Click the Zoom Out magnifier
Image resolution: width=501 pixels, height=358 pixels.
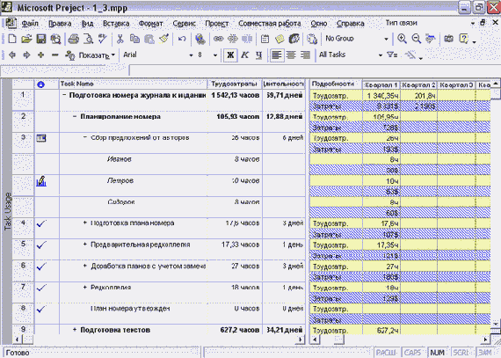tap(416, 39)
